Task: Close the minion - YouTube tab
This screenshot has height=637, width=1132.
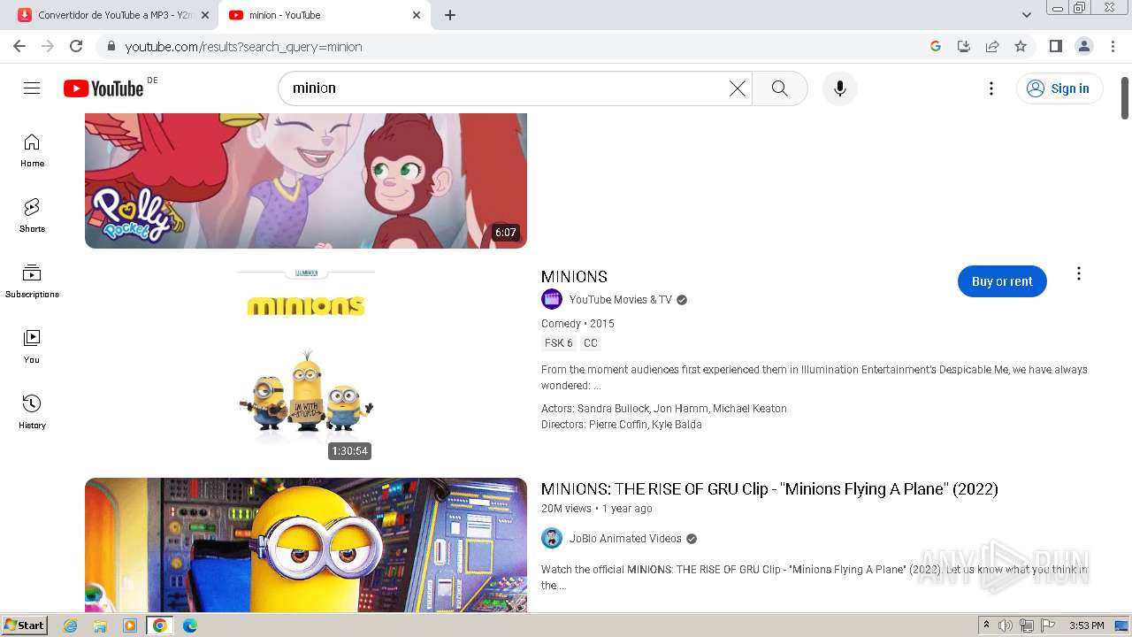Action: point(417,15)
